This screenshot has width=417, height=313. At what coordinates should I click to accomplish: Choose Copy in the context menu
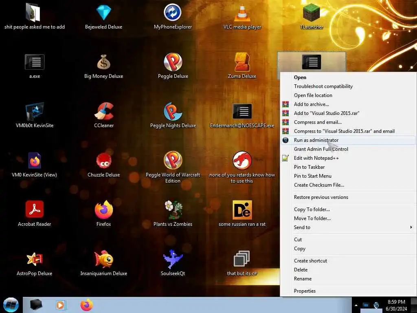point(349,249)
